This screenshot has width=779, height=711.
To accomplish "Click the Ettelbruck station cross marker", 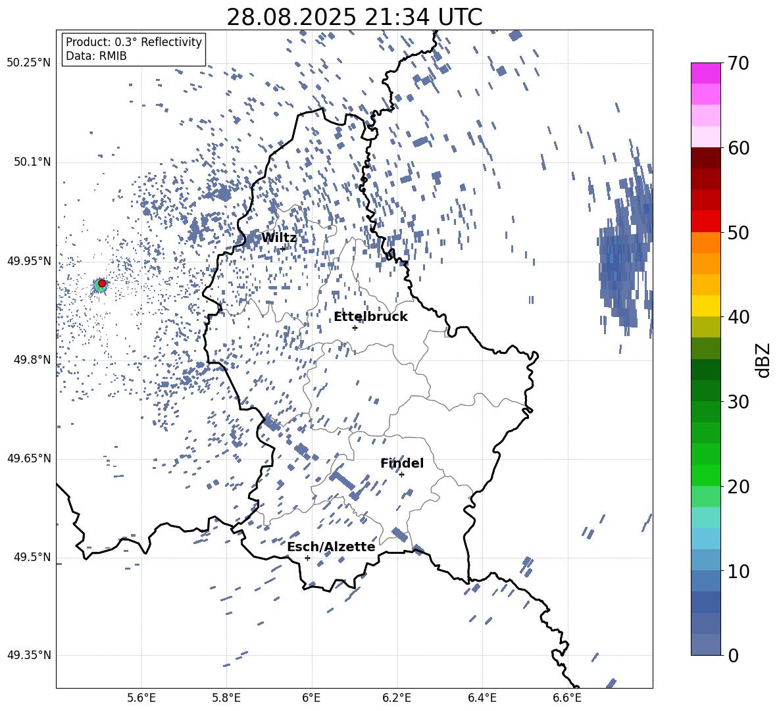I will (355, 328).
